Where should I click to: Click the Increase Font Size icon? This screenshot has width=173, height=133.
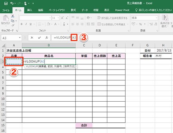point(62,18)
